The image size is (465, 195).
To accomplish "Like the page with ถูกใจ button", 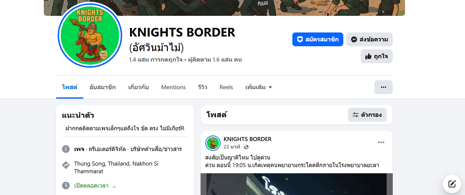I will 377,56.
